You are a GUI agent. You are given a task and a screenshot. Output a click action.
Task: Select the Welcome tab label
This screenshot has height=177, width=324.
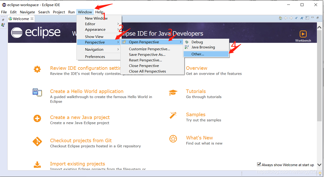(x=21, y=19)
